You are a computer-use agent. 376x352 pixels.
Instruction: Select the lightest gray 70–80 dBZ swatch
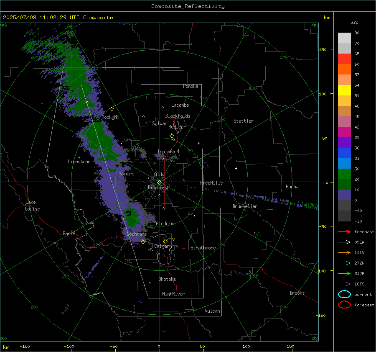[344, 38]
